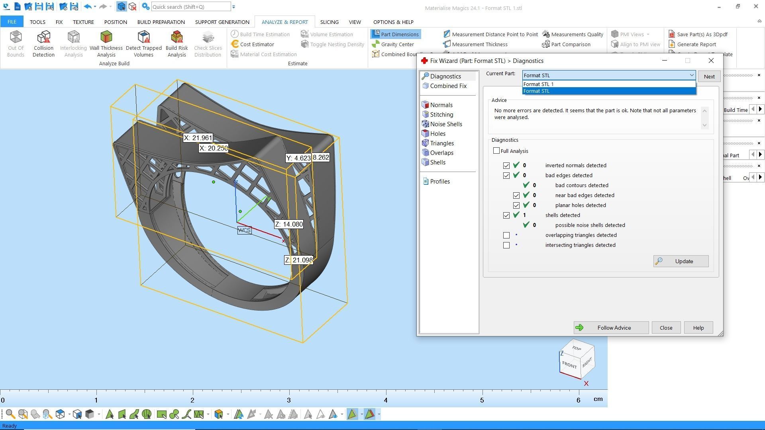Click the Zoom Window icon in bottom toolbar
This screenshot has width=765, height=430.
point(23,414)
